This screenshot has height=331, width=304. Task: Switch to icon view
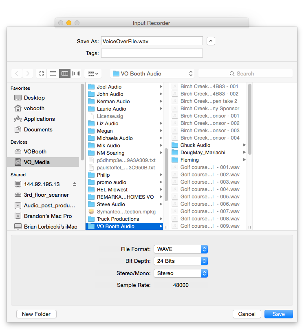point(42,73)
